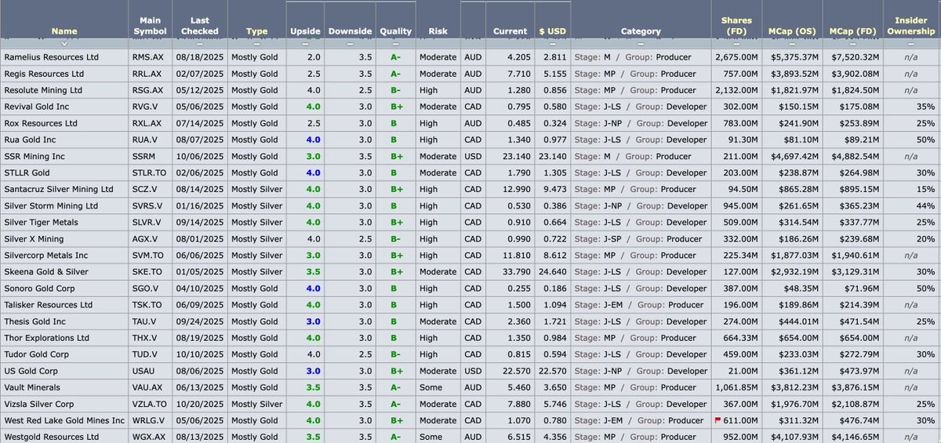
Task: Click the Risk column header
Action: [438, 31]
